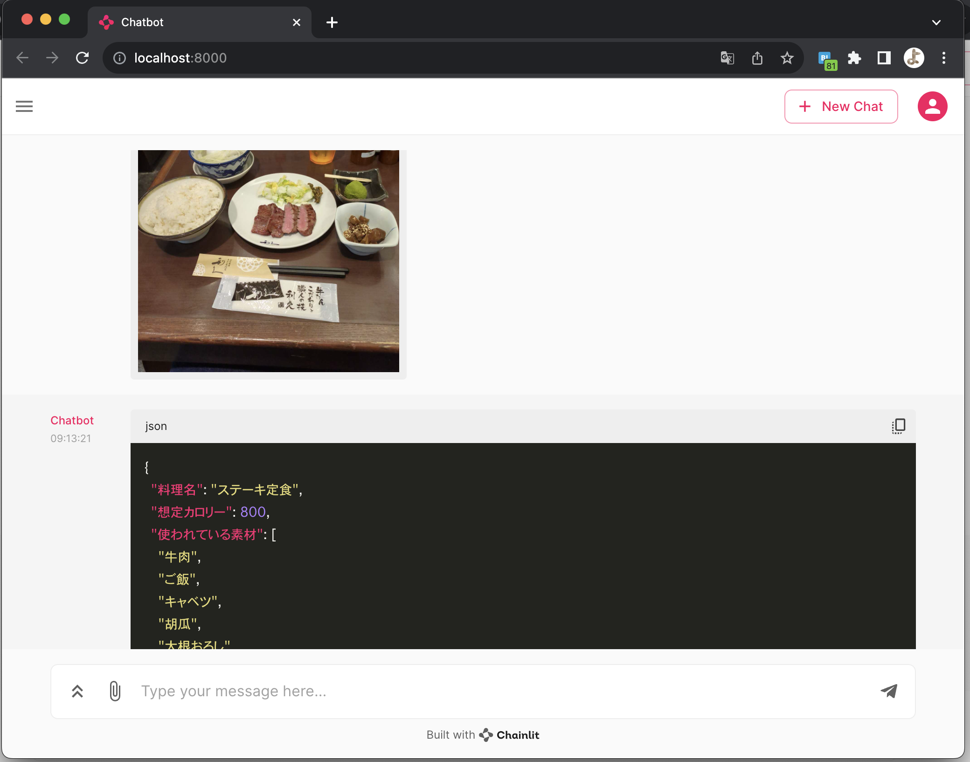The width and height of the screenshot is (970, 762).
Task: Send message with paper plane icon
Action: [888, 691]
